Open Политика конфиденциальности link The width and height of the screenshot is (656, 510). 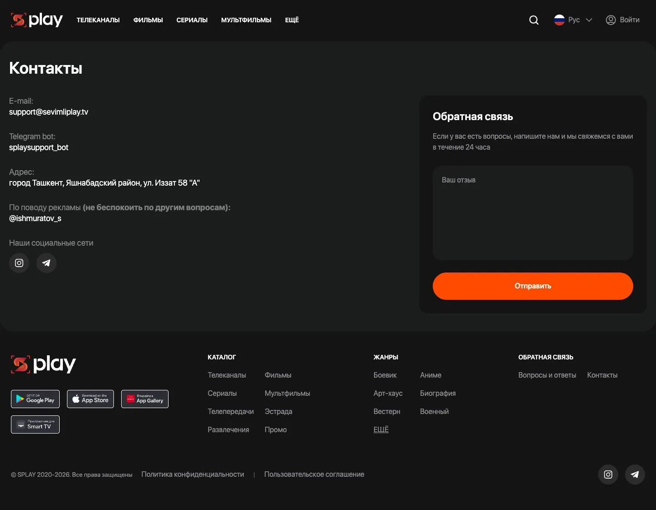coord(193,475)
